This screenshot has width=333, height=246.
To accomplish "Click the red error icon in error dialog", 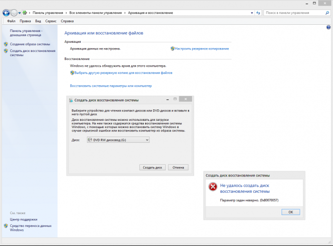I will point(213,187).
